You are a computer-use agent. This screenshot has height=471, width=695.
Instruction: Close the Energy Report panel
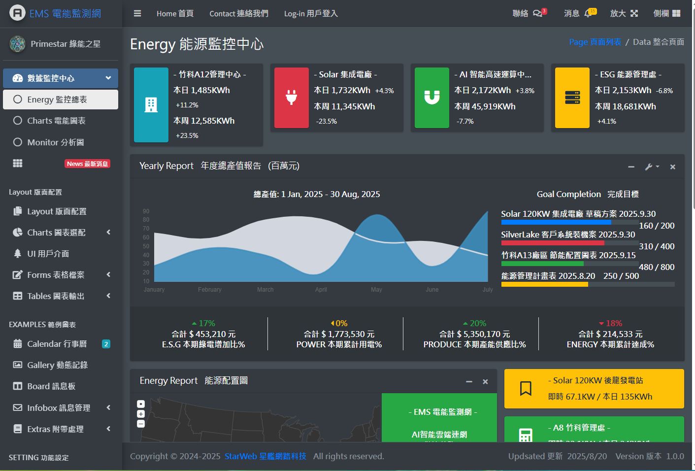click(x=485, y=382)
